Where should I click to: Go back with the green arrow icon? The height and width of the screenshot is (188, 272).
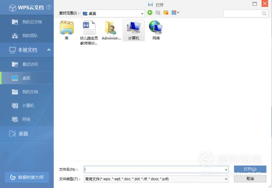pos(150,13)
